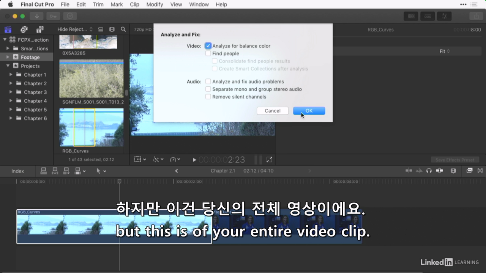Open the Keyword Editor key icon
The width and height of the screenshot is (486, 273).
pos(53,16)
